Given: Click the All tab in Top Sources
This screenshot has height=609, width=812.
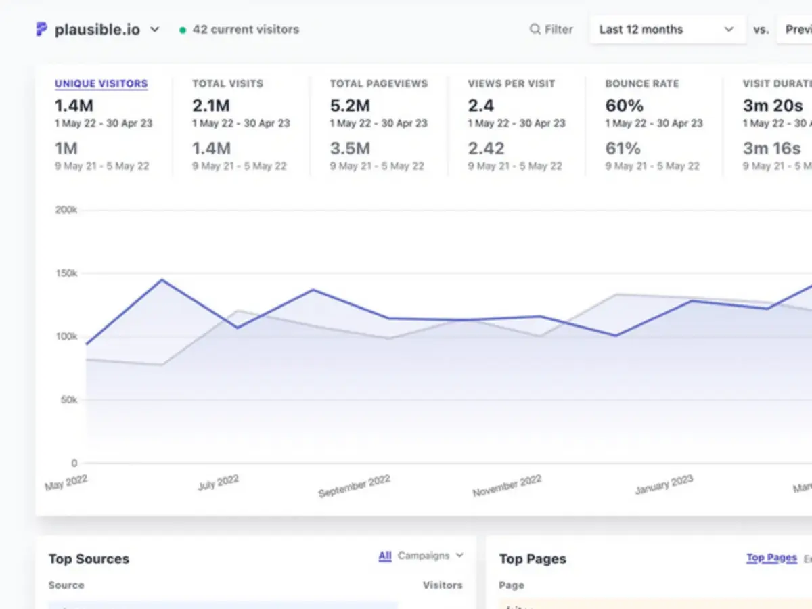Looking at the screenshot, I should click(385, 556).
